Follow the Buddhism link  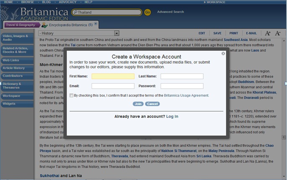click(246, 82)
